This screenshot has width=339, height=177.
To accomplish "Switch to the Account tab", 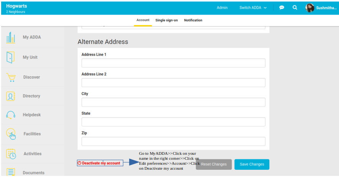I will [143, 20].
